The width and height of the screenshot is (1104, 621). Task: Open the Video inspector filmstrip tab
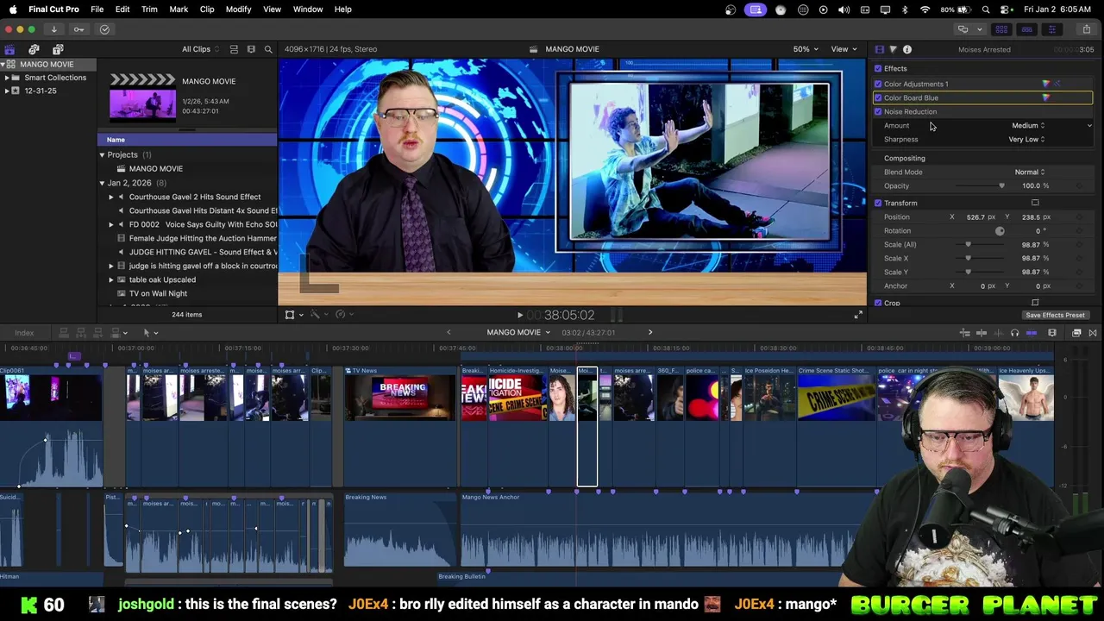[879, 49]
